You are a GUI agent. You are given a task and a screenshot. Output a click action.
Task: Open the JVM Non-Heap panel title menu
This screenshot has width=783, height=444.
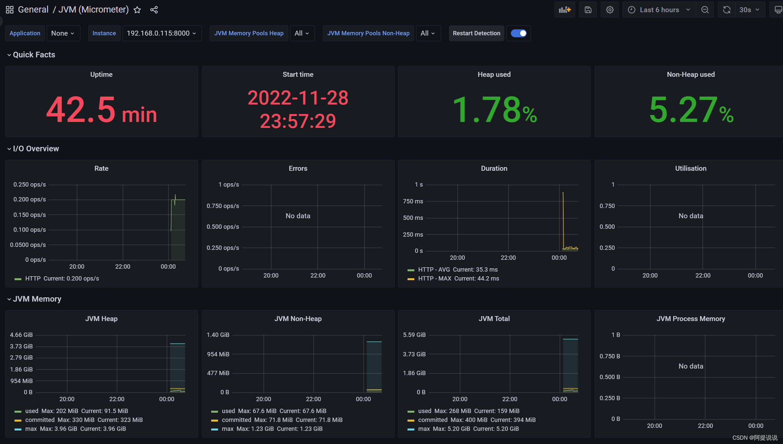(x=298, y=319)
